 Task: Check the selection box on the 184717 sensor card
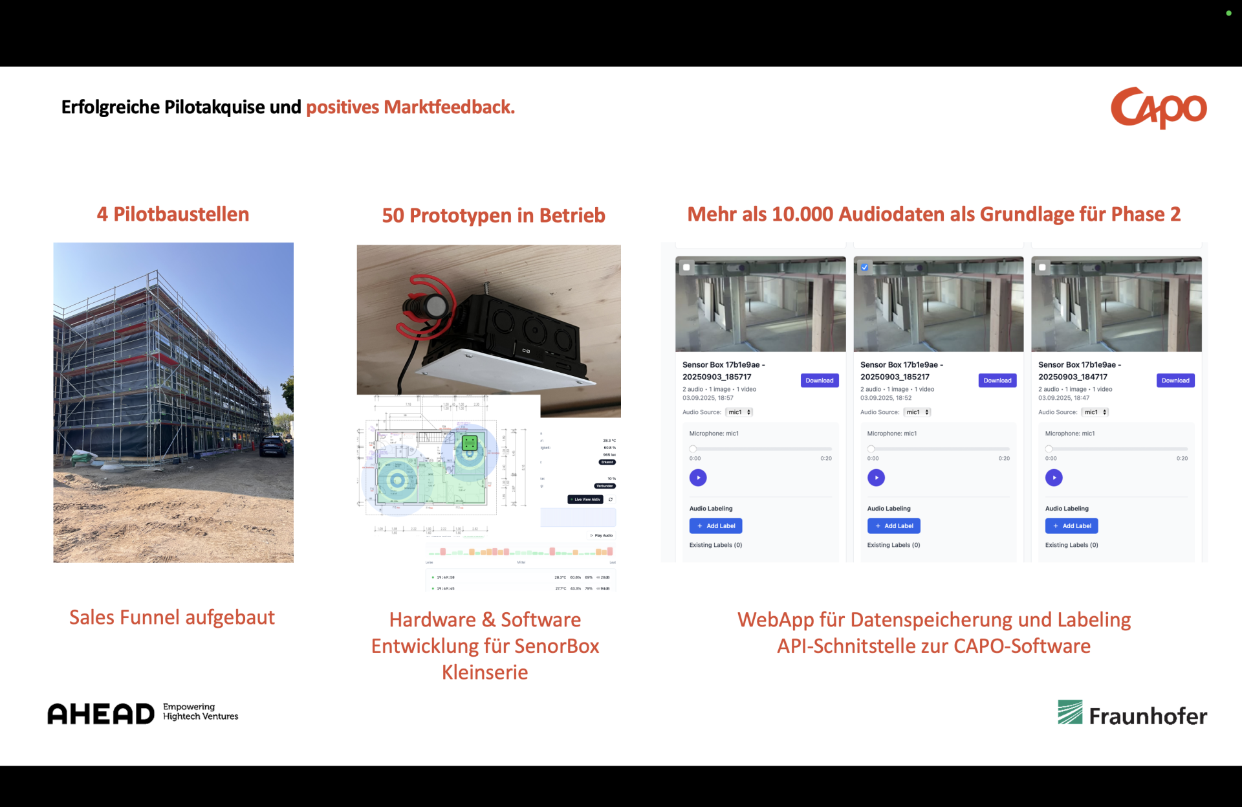pyautogui.click(x=1043, y=267)
